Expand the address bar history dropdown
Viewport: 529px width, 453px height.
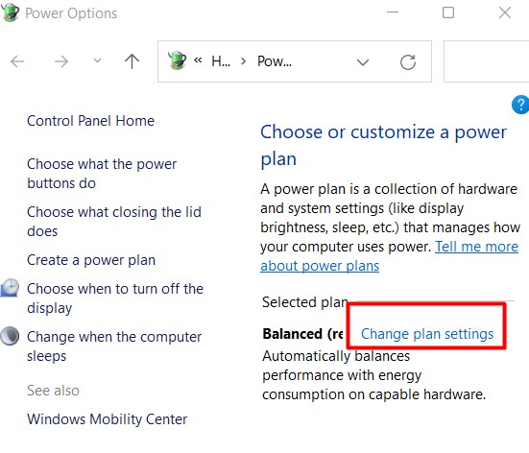pyautogui.click(x=363, y=62)
